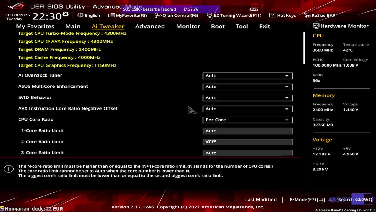The height and width of the screenshot is (212, 376).
Task: Click the Hungarian_dude donation overlay text
Action: tap(33, 208)
